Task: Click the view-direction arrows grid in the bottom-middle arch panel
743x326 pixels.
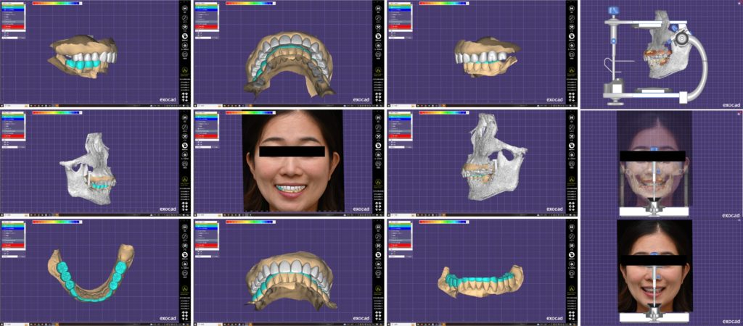Action: tap(379, 317)
